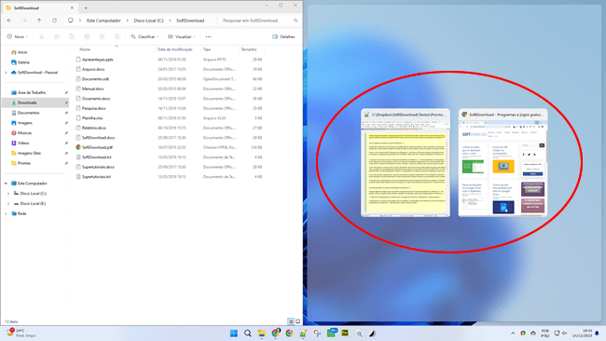The width and height of the screenshot is (606, 341).
Task: Click first Chrome icon with badge on taskbar
Action: [x=276, y=333]
